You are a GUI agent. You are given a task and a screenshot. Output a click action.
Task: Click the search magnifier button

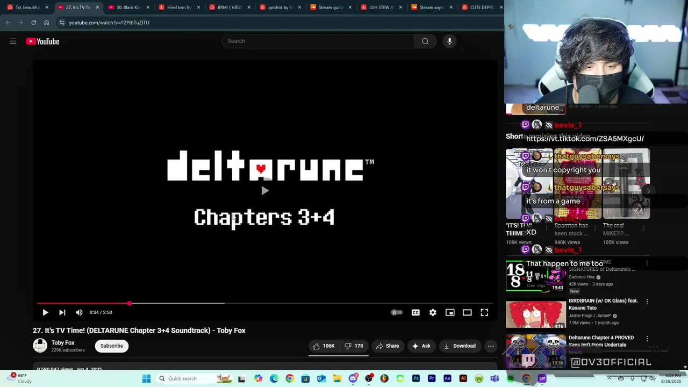coord(425,41)
